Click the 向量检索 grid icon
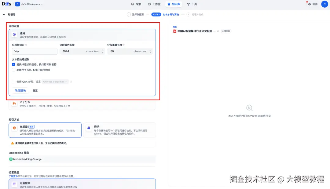330x189 pixels. coord(13,184)
